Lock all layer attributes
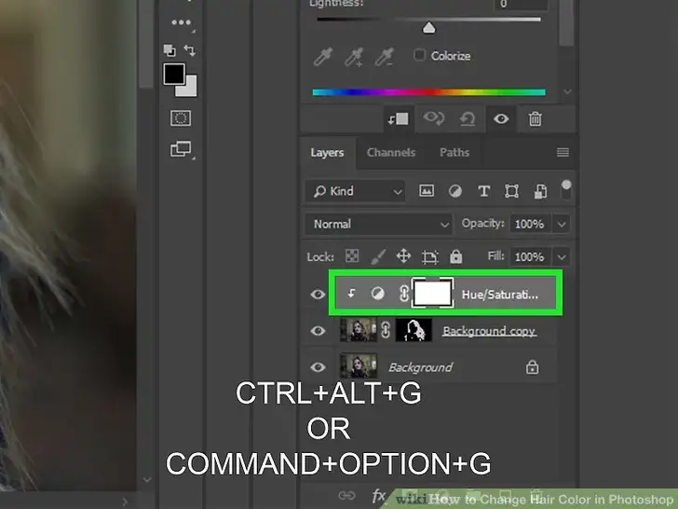 click(455, 256)
